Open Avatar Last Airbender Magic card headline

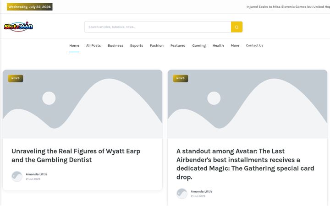(245, 164)
